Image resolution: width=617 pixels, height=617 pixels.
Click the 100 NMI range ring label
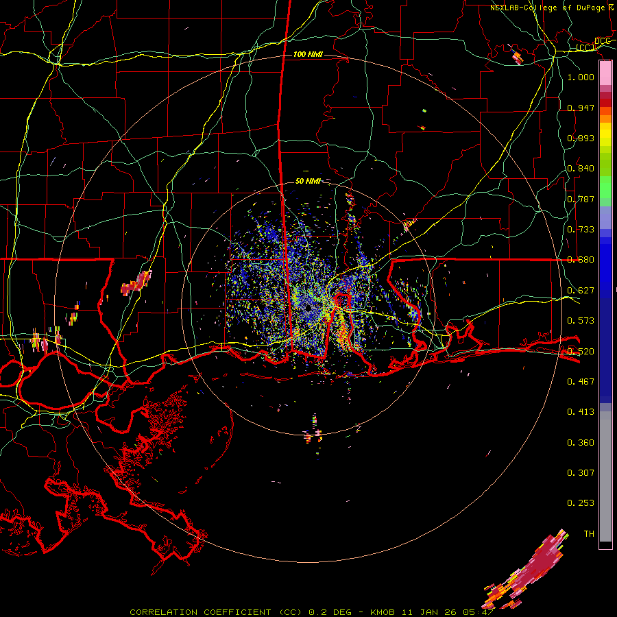tap(308, 54)
